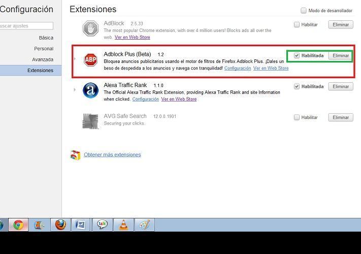Viewport: 361px width, 254px height.
Task: Open Google Talk from the taskbar
Action: [x=103, y=225]
